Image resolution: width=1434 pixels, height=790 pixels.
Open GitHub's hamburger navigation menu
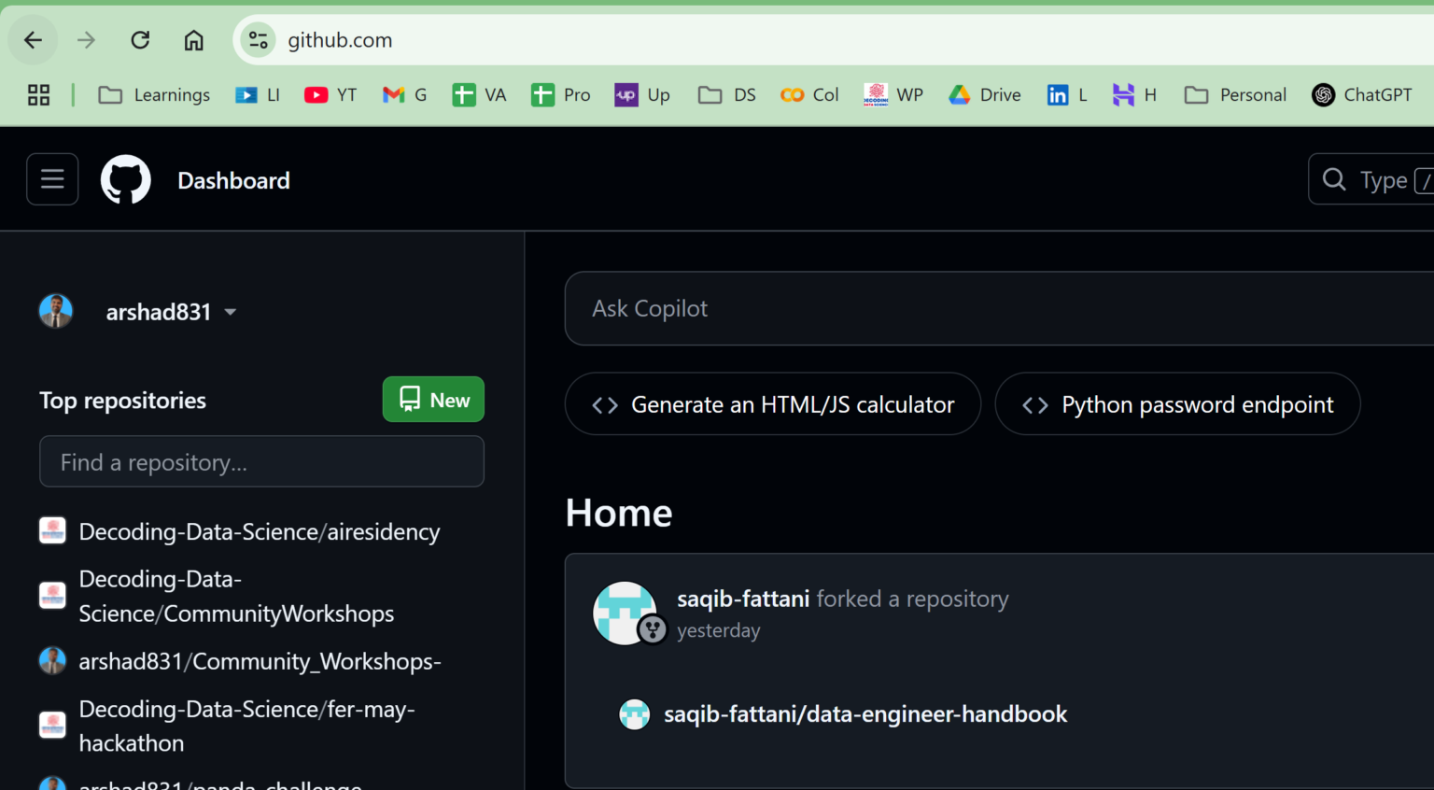tap(51, 179)
